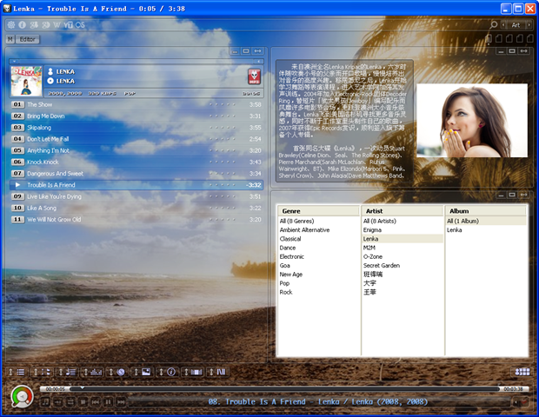539x417 pixels.
Task: Open the grid layout icon at bottom right
Action: (x=522, y=372)
